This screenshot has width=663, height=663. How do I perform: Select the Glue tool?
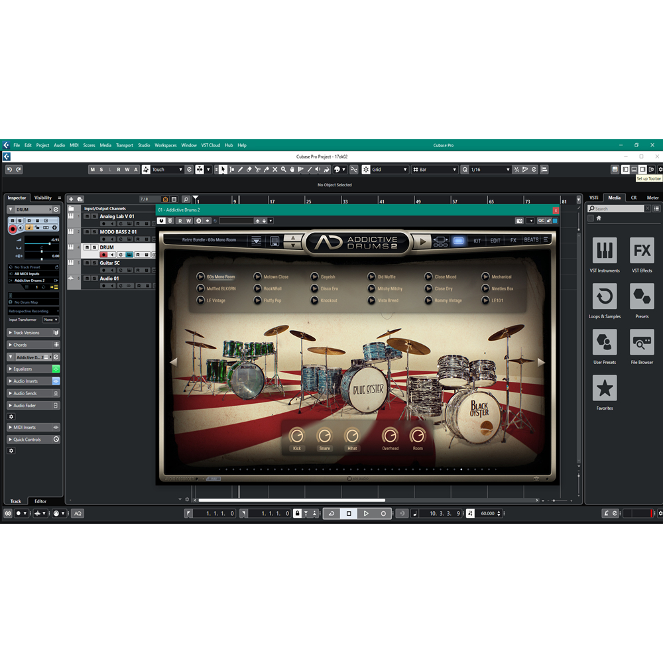(267, 170)
